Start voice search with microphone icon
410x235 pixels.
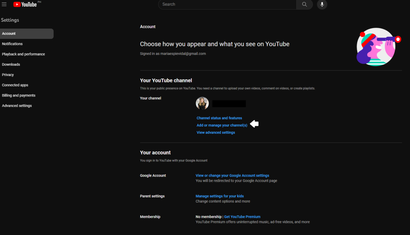(322, 4)
